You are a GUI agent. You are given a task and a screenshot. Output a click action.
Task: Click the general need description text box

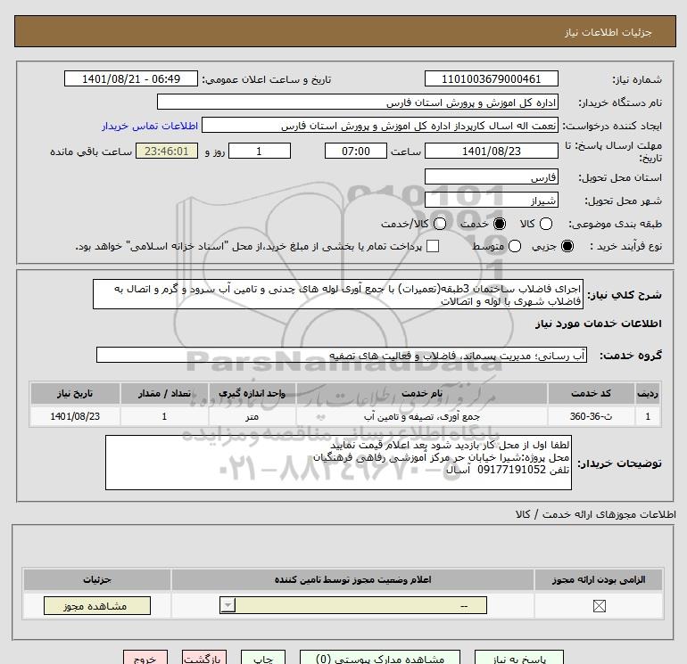(338, 295)
